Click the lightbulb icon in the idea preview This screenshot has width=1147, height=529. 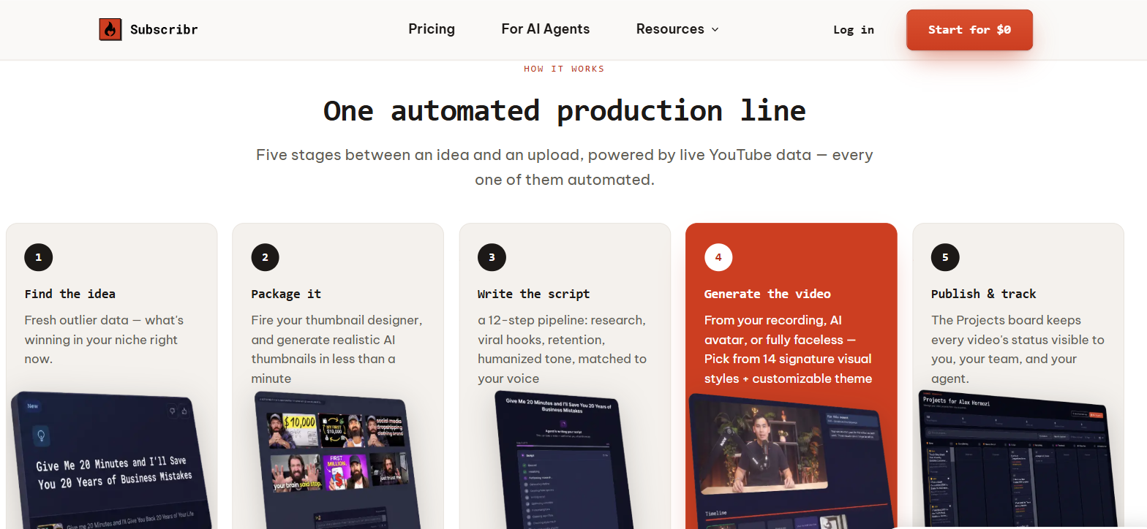coord(41,436)
